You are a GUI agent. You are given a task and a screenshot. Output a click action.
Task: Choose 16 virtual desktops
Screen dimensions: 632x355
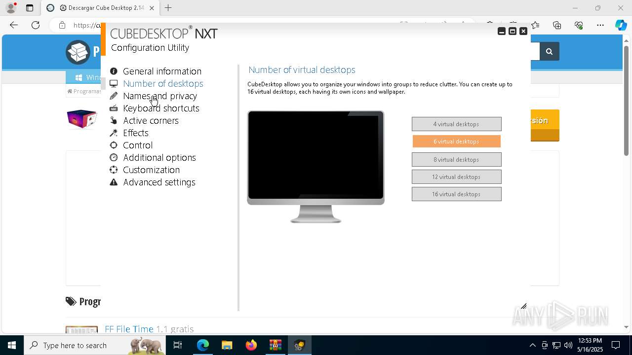coord(456,194)
